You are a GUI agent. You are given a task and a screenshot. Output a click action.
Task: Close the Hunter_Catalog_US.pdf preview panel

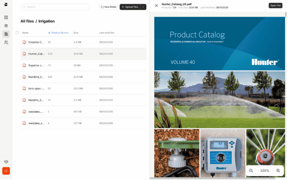point(156,5)
